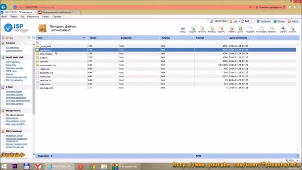This screenshot has width=302, height=170.
Task: Click the ISPmanager logo
Action: [x=16, y=28]
